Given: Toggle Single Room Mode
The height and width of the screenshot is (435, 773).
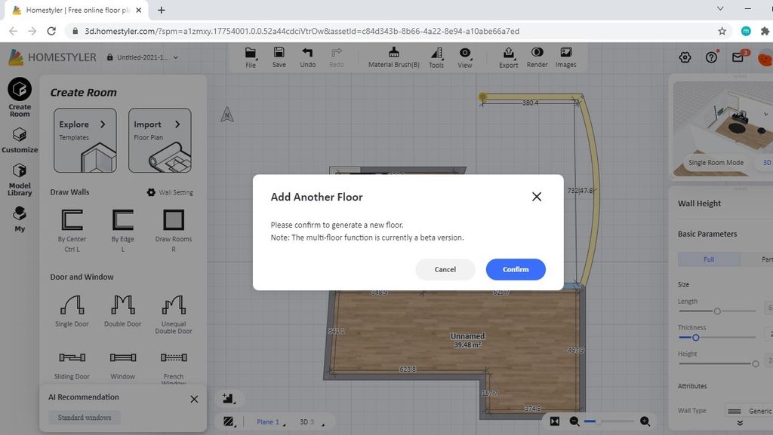Looking at the screenshot, I should tap(716, 162).
